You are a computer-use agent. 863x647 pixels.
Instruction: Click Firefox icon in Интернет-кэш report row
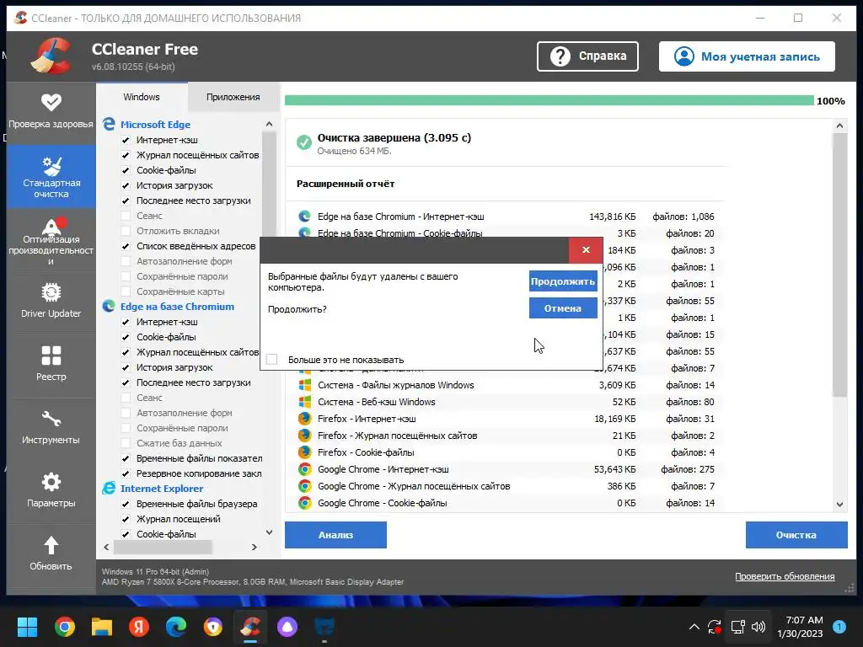(x=304, y=419)
